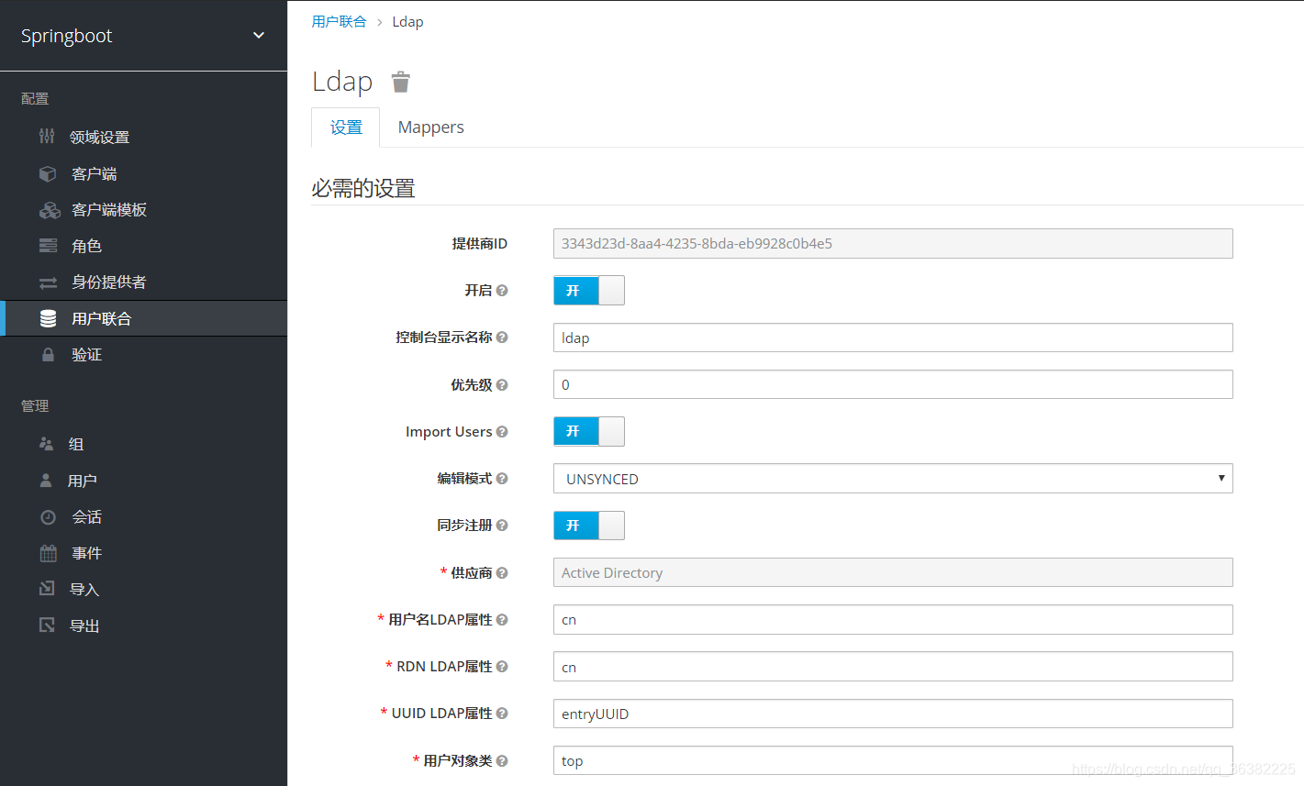1304x786 pixels.
Task: Click help icon beside 编辑模式
Action: point(502,479)
